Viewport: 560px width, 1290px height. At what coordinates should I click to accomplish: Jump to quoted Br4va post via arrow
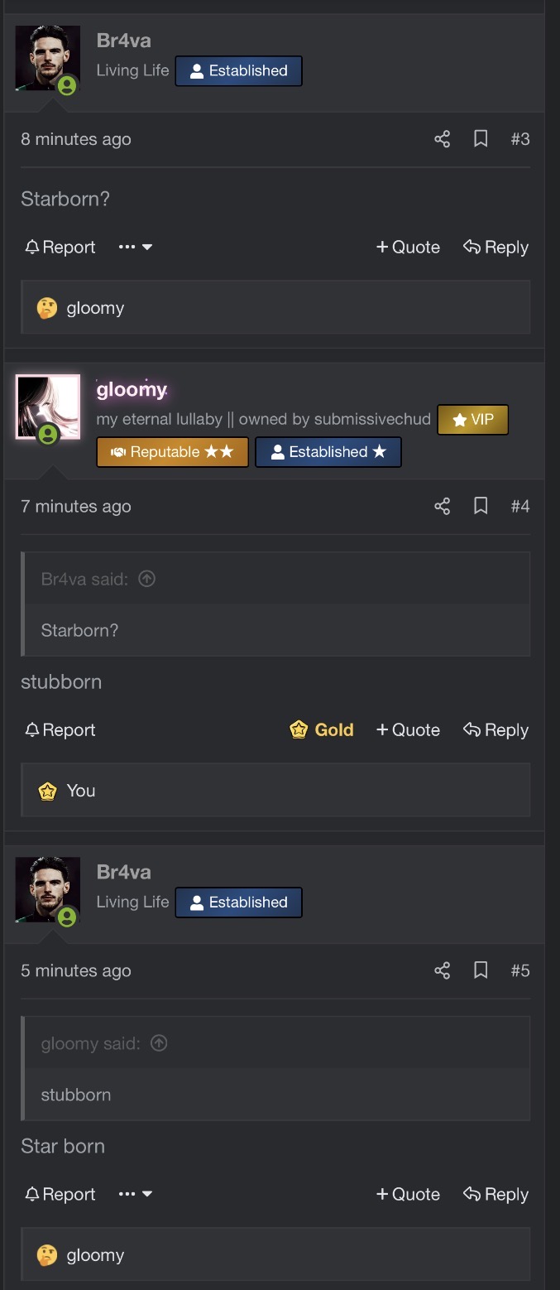click(147, 579)
